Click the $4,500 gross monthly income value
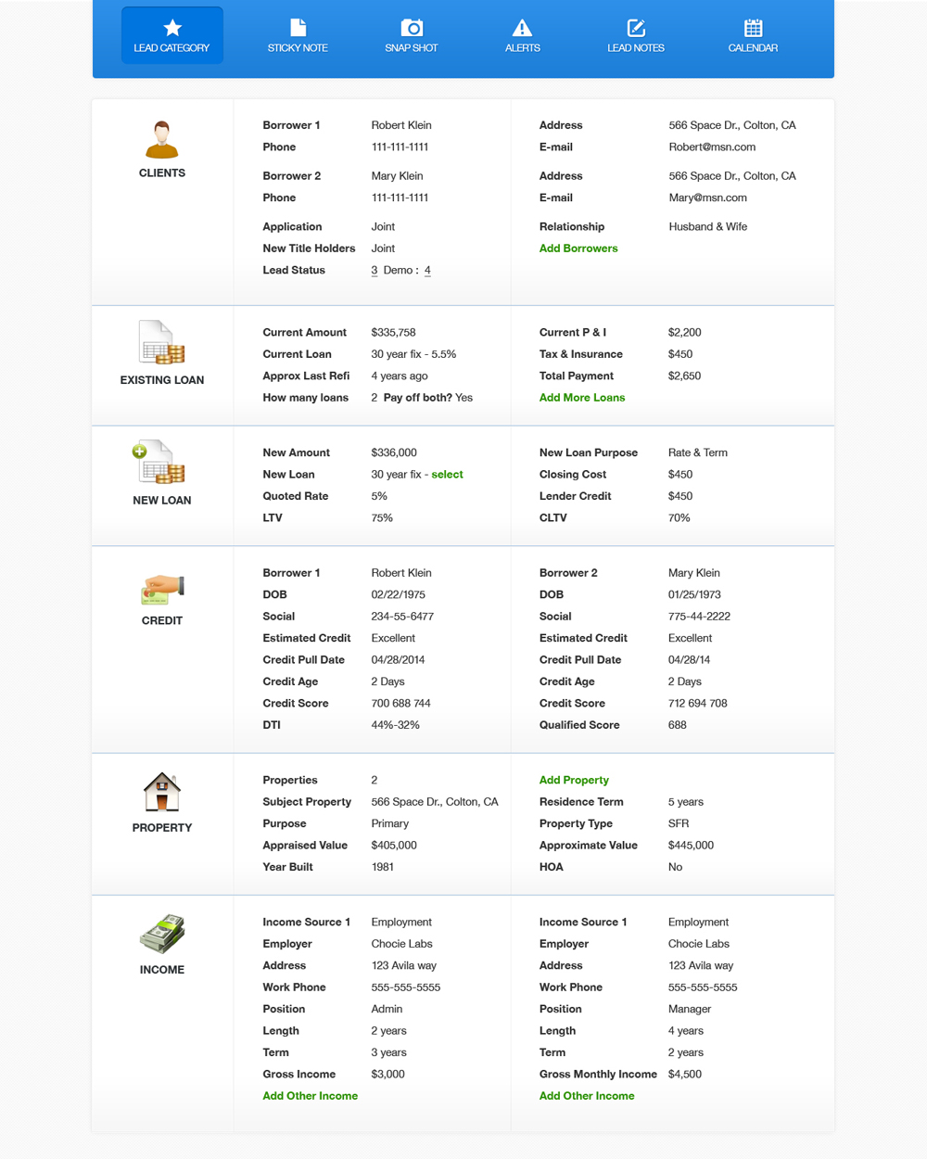This screenshot has width=927, height=1159. 684,1075
